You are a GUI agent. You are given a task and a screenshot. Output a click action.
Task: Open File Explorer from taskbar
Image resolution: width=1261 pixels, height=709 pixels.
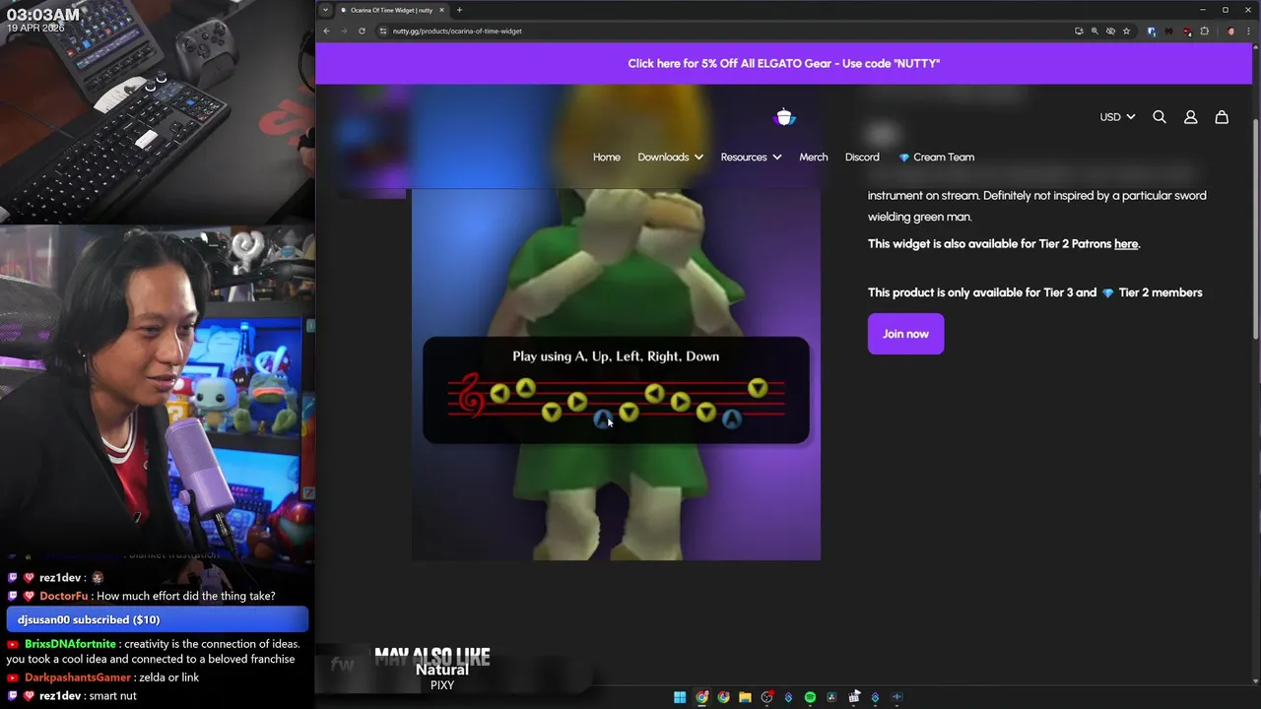click(745, 697)
